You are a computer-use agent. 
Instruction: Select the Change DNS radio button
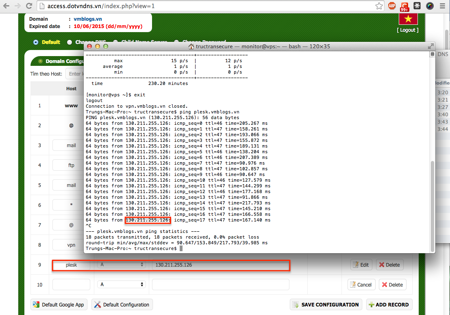point(70,42)
